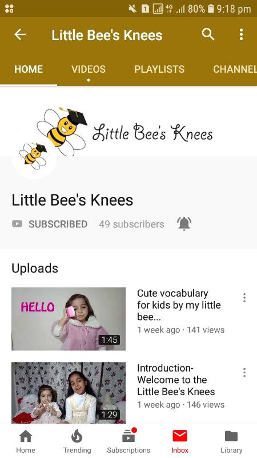Open options menu for Introduction video
257x458 pixels.
click(x=244, y=373)
